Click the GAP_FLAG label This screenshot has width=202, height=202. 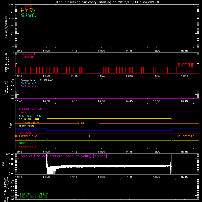(25, 112)
